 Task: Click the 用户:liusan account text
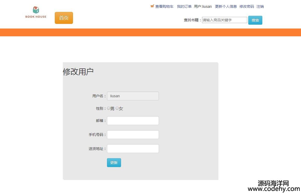[203, 6]
